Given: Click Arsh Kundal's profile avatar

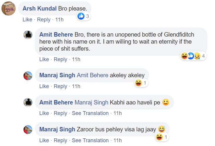Looking at the screenshot, I should point(9,9).
